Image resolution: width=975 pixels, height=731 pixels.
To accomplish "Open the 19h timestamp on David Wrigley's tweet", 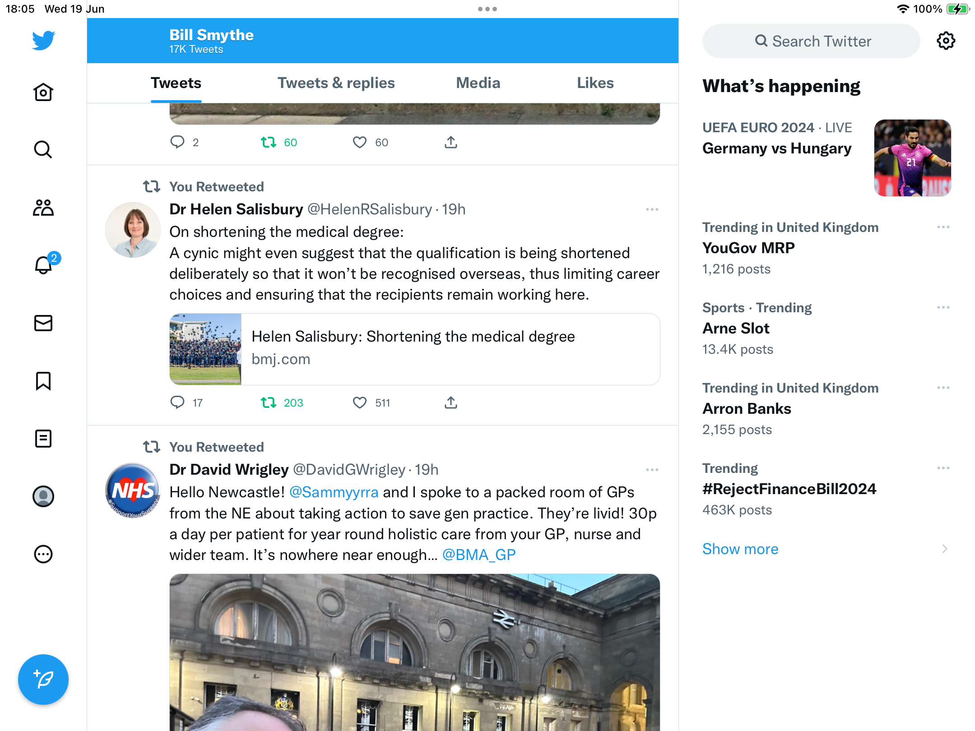I will [x=427, y=470].
